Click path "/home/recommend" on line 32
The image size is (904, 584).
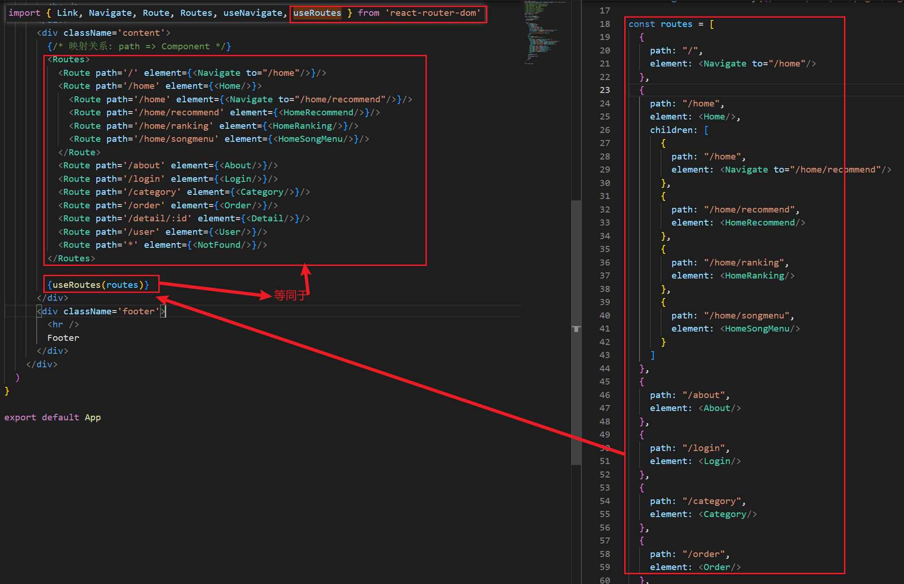click(x=735, y=210)
